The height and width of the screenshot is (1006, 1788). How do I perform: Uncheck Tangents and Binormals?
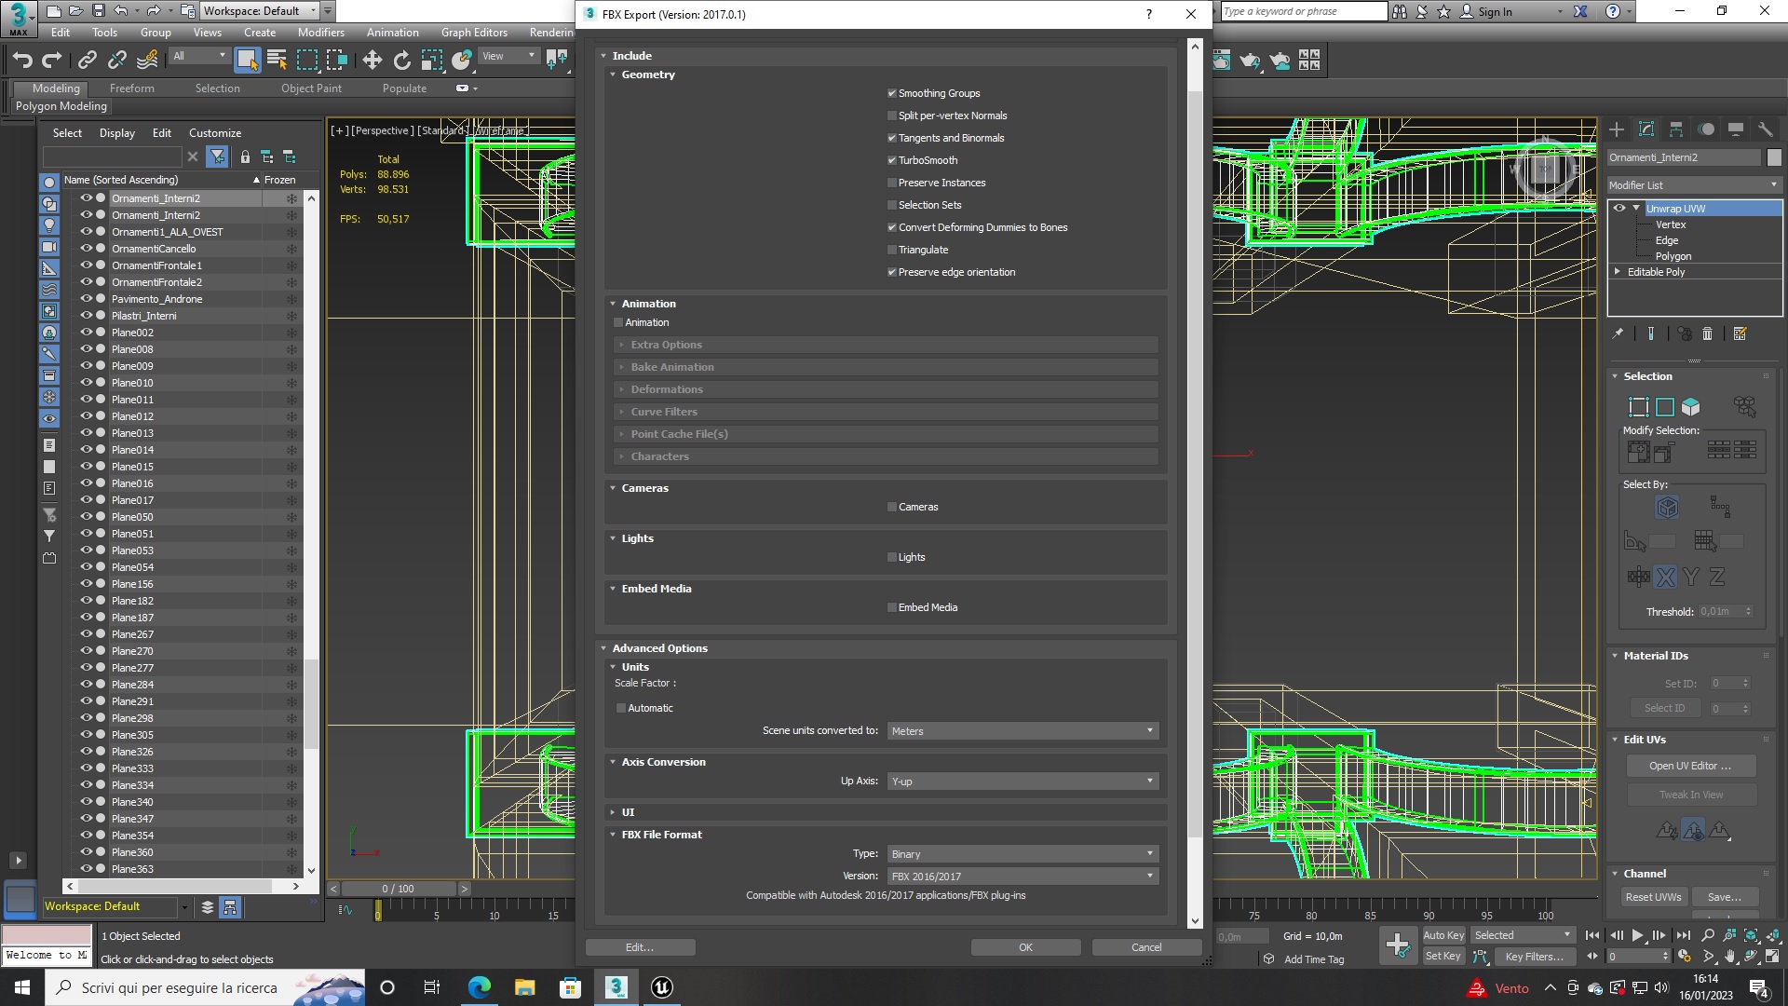point(892,138)
